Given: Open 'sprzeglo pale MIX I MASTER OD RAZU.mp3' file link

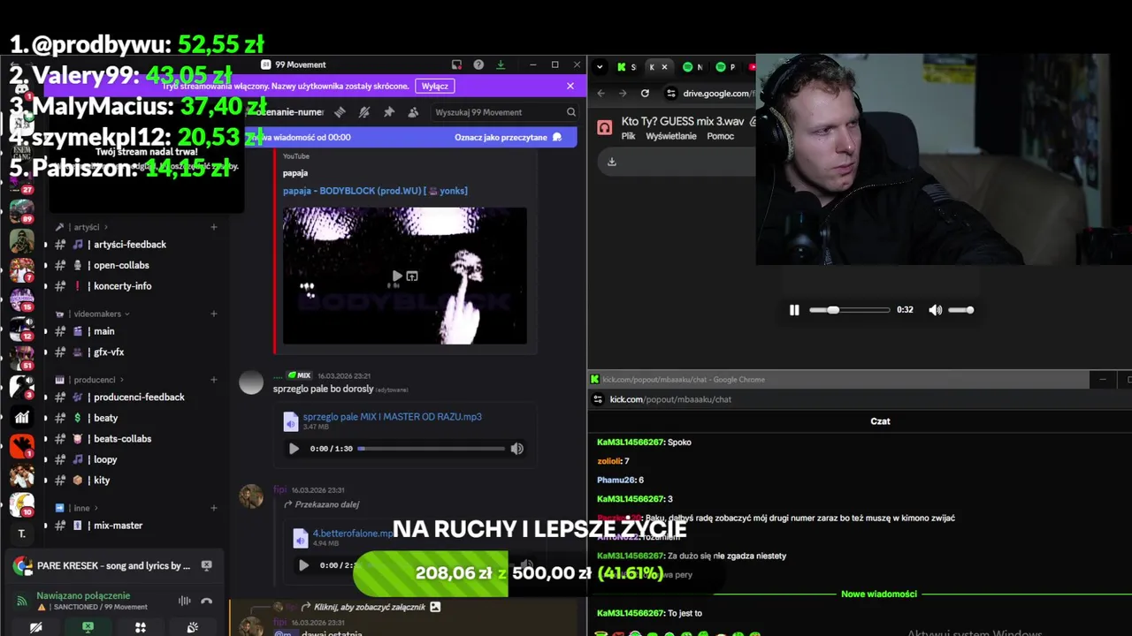Looking at the screenshot, I should pos(392,417).
